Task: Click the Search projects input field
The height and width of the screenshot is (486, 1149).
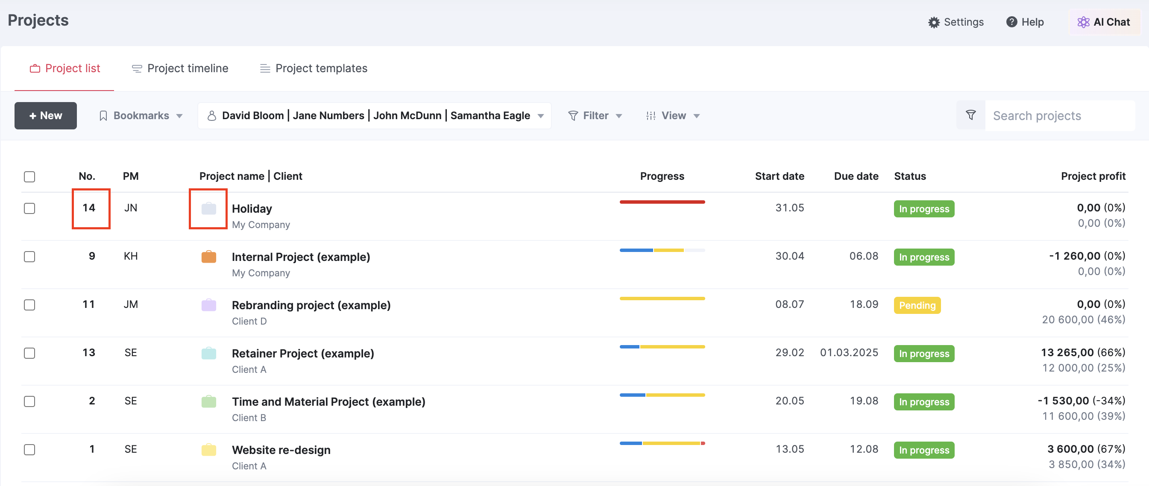Action: 1060,116
